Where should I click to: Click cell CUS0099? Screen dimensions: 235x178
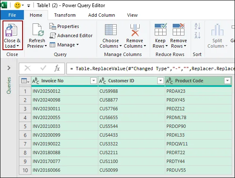tap(131, 170)
